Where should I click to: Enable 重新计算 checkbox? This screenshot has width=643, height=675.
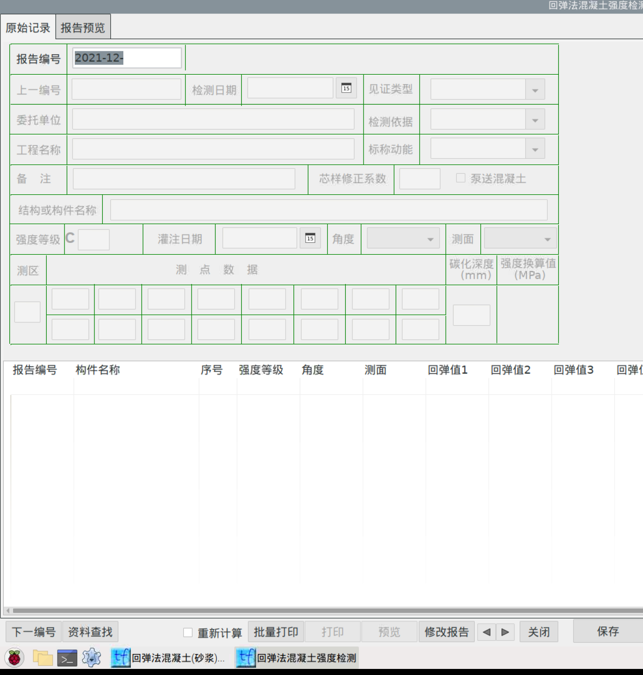tap(188, 632)
